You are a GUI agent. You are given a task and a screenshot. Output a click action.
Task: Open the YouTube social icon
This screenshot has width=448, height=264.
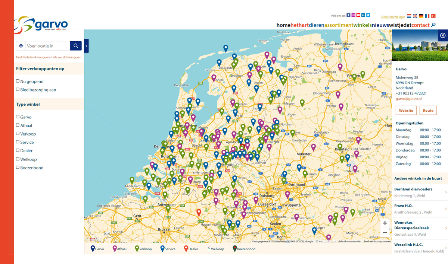tap(358, 15)
